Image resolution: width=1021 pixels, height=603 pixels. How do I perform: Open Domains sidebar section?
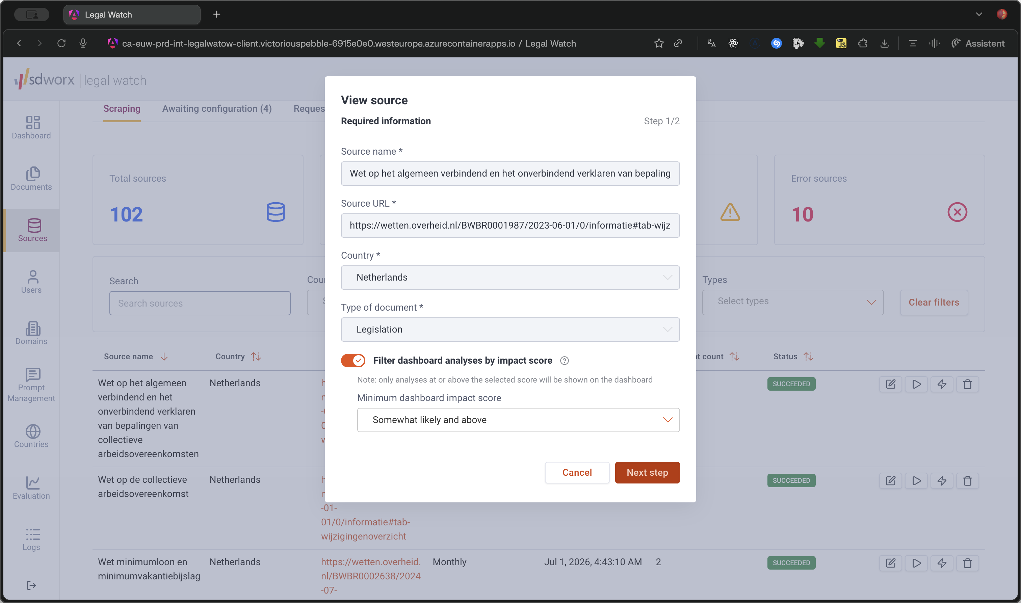pyautogui.click(x=31, y=333)
